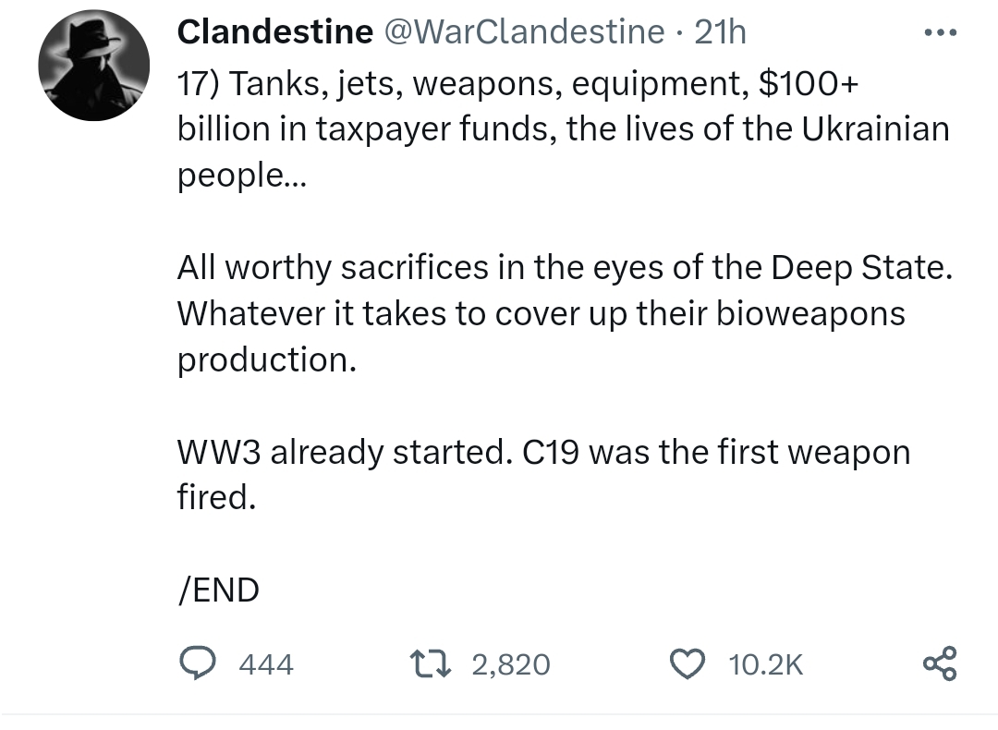View the 2,820 retweets count
998x730 pixels.
coord(511,664)
